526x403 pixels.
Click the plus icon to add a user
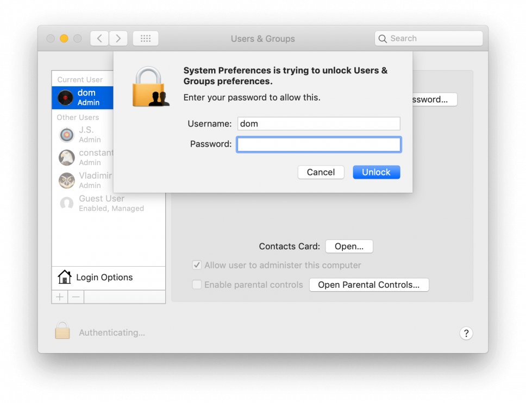click(59, 297)
